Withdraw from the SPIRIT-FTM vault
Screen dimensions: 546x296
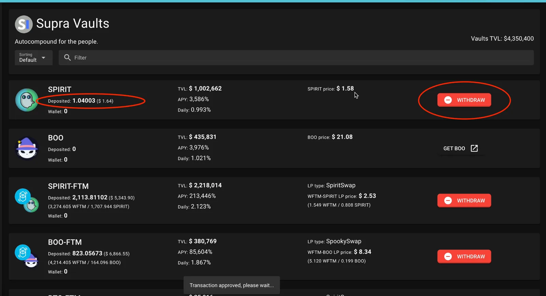(464, 200)
